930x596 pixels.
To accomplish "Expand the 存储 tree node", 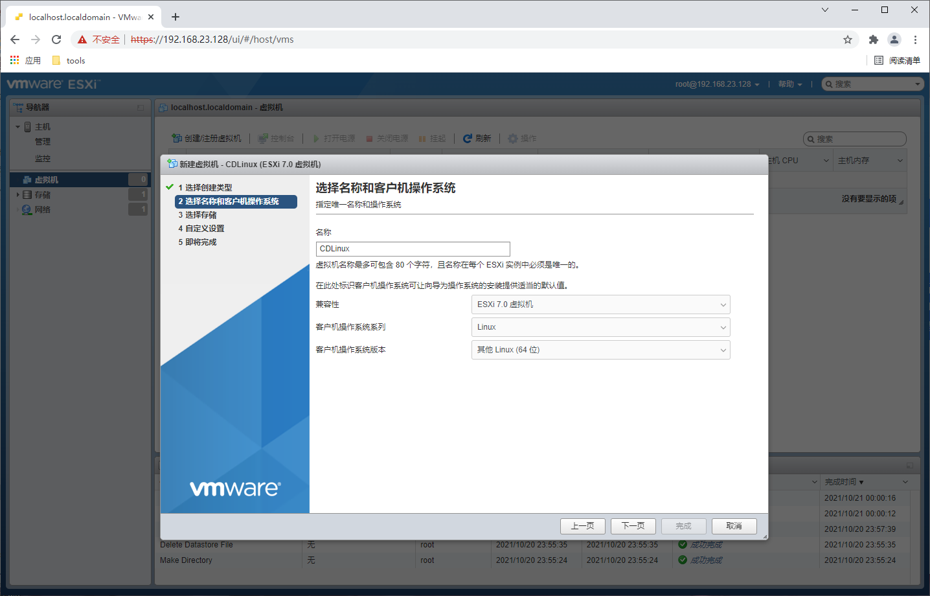I will 18,194.
